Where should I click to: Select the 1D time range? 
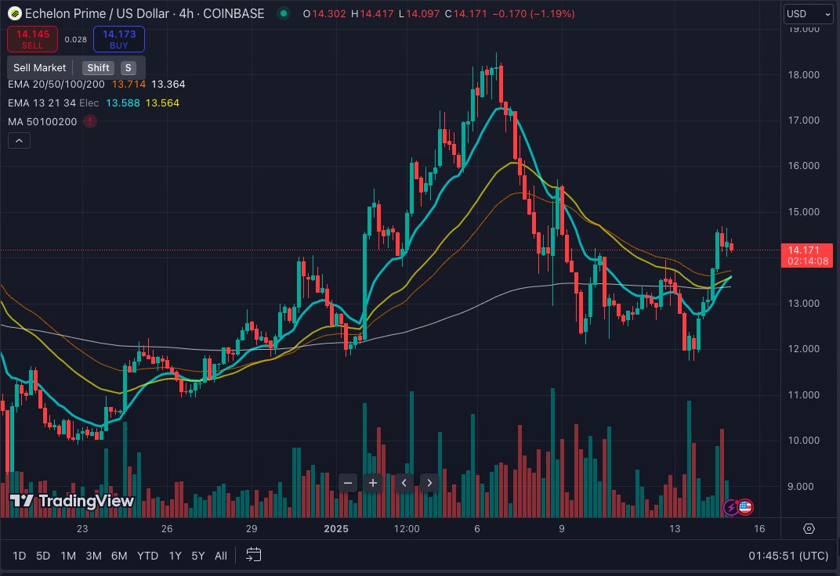pos(20,556)
